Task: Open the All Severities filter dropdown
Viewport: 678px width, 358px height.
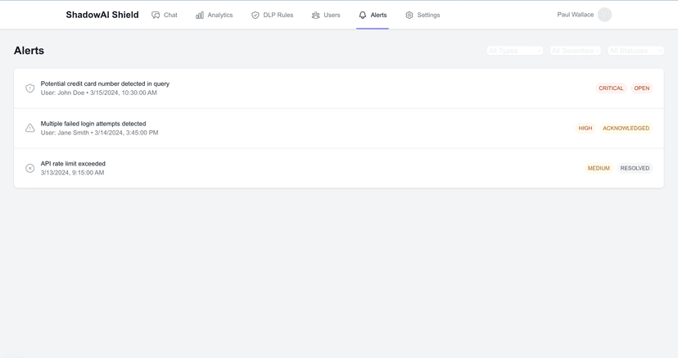Action: (x=576, y=51)
